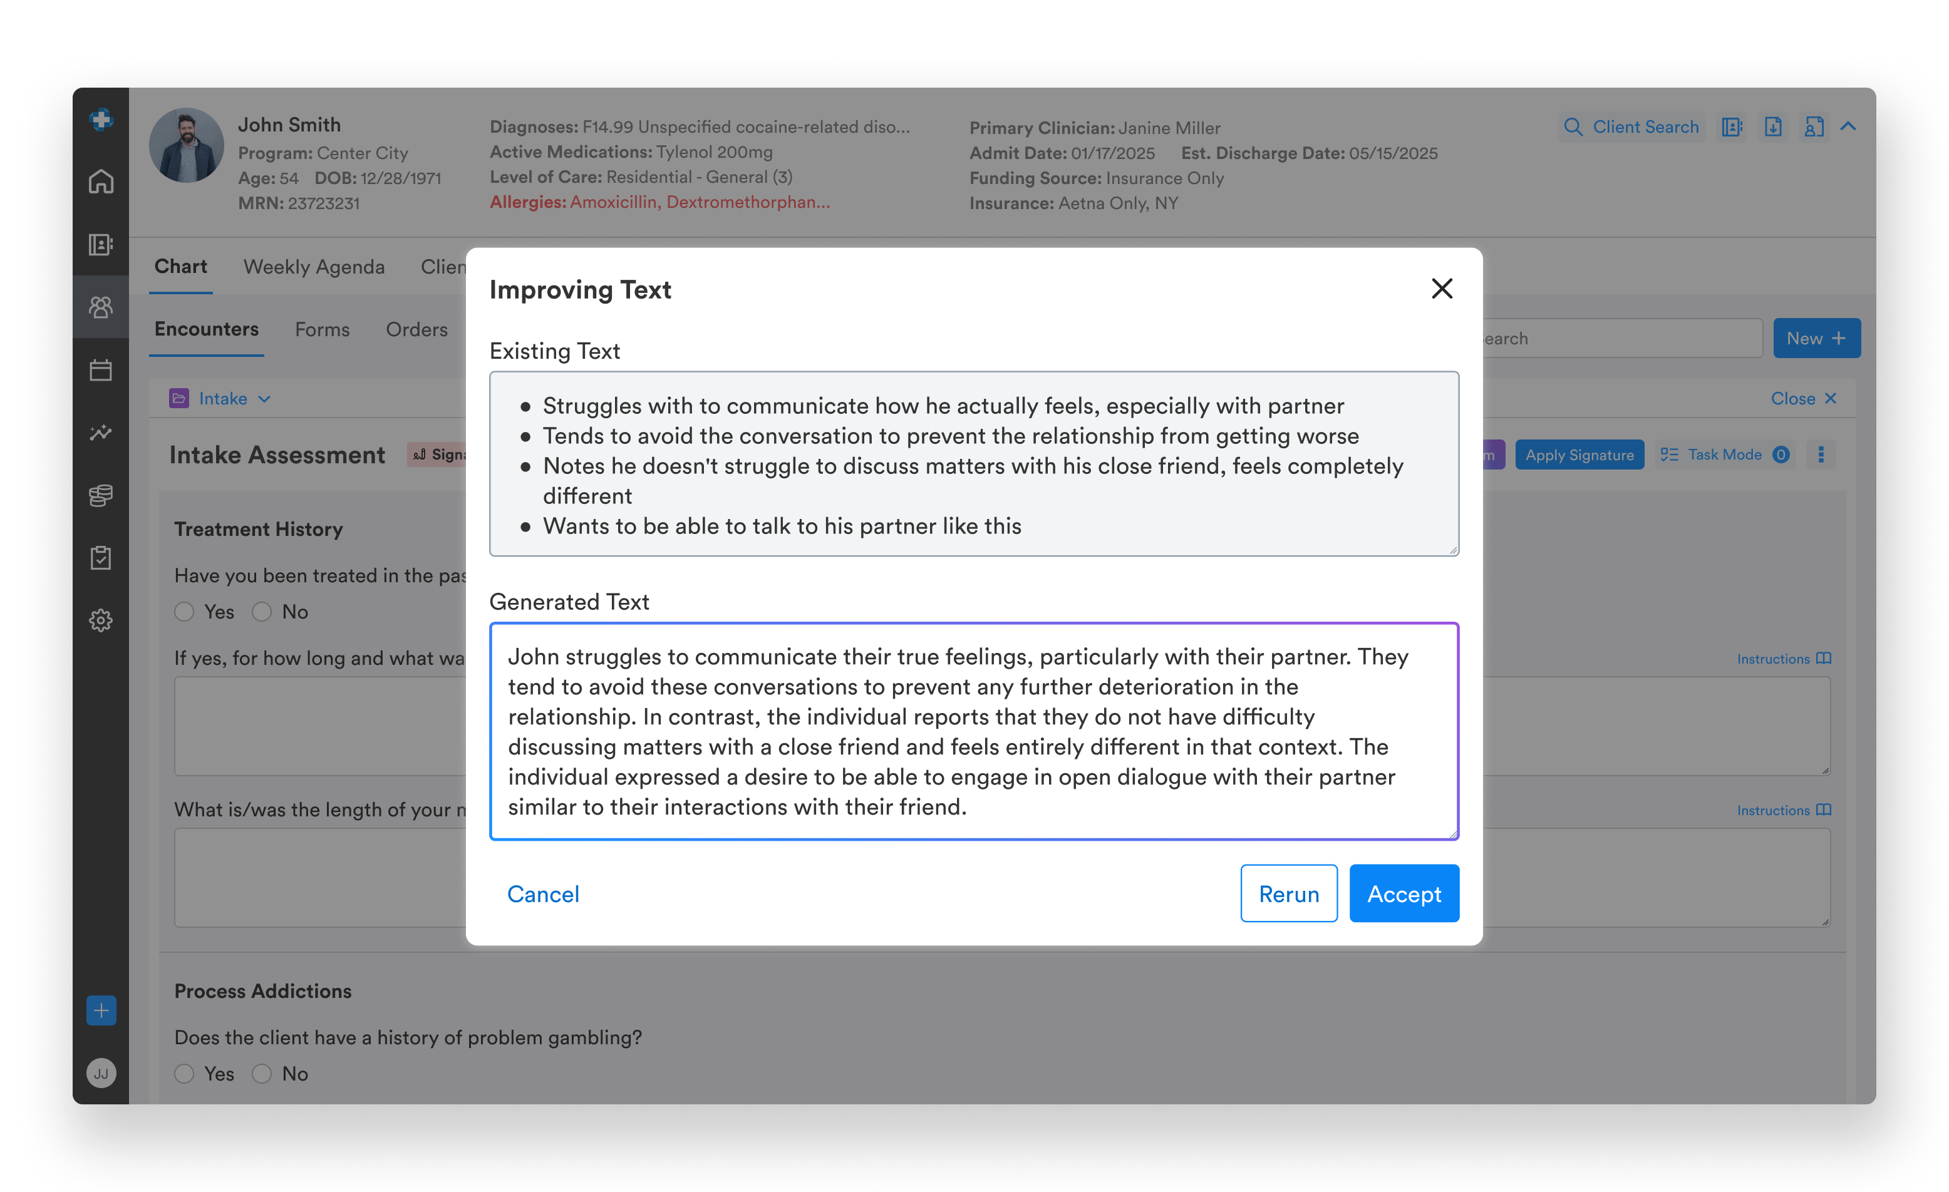Click inside the Generated Text box
The height and width of the screenshot is (1192, 1949).
pos(973,731)
